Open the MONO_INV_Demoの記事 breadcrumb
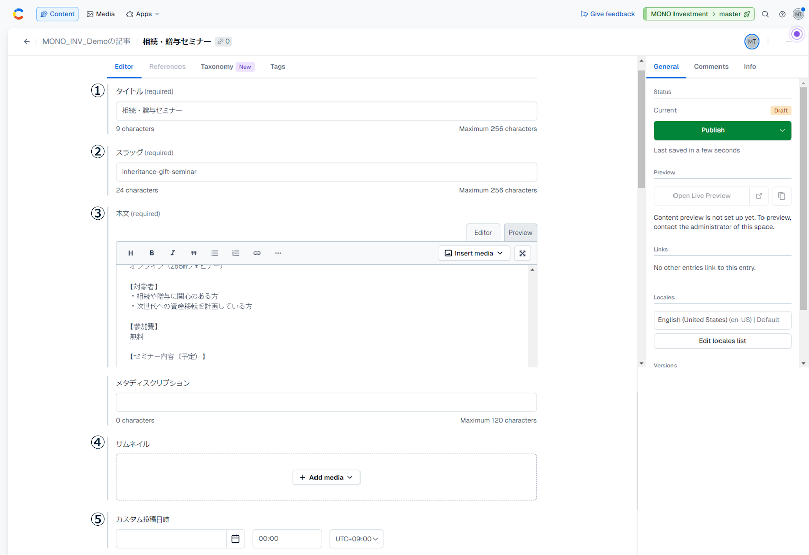This screenshot has height=555, width=809. [86, 41]
